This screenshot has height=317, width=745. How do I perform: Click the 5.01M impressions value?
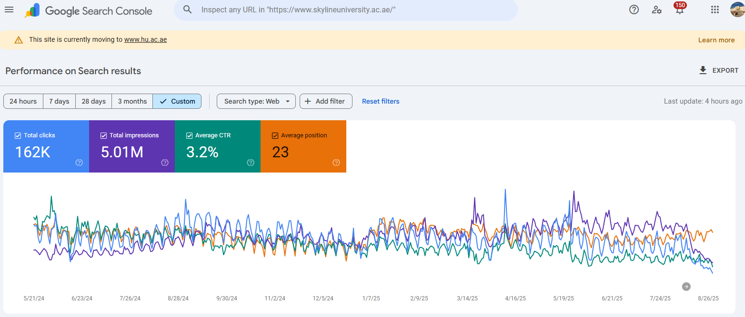[x=122, y=152]
